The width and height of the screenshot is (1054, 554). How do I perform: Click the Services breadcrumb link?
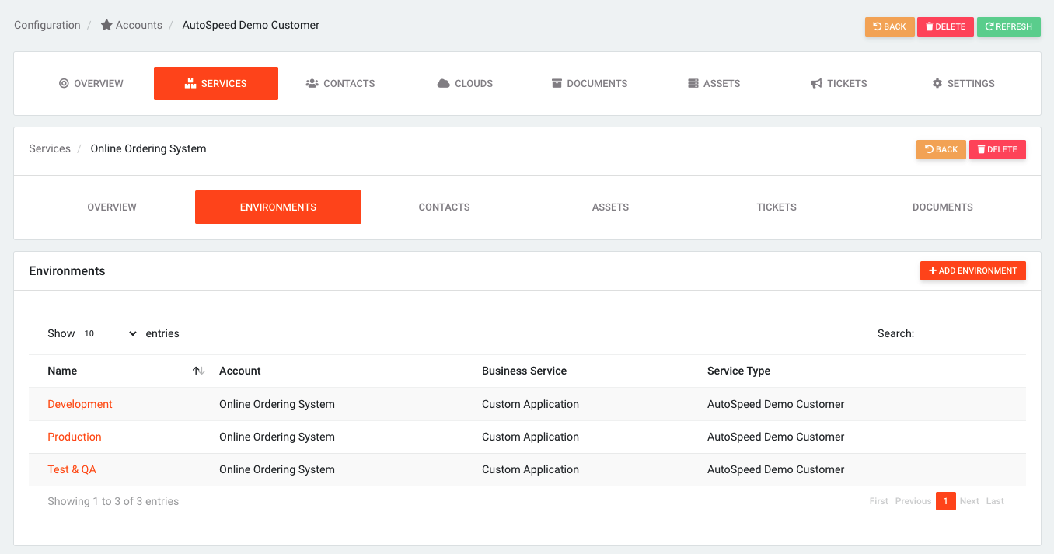click(x=50, y=148)
